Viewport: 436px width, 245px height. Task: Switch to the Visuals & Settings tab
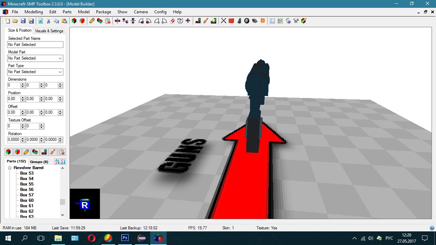[49, 31]
